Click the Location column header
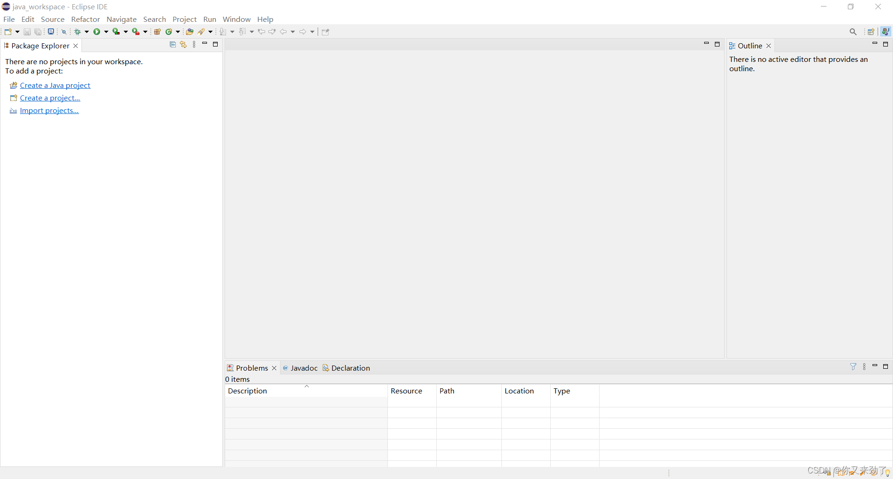893x479 pixels. pyautogui.click(x=526, y=391)
